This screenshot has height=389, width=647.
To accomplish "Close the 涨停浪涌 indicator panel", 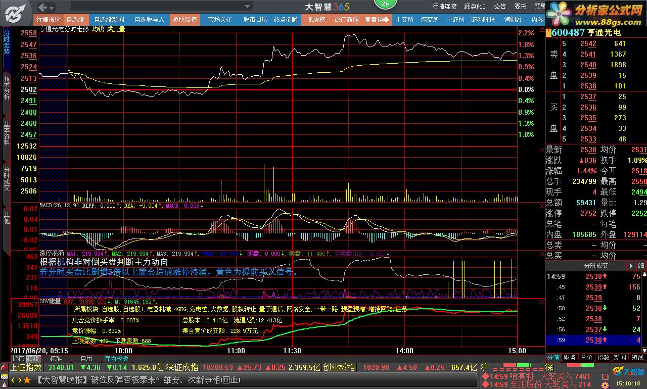I will 542,254.
